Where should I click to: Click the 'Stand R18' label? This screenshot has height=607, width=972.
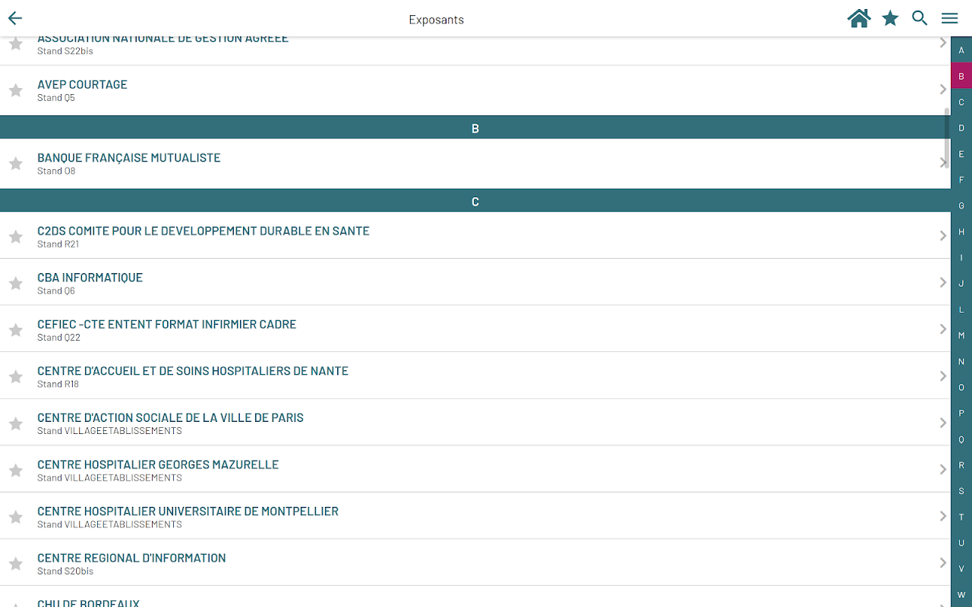[x=58, y=384]
